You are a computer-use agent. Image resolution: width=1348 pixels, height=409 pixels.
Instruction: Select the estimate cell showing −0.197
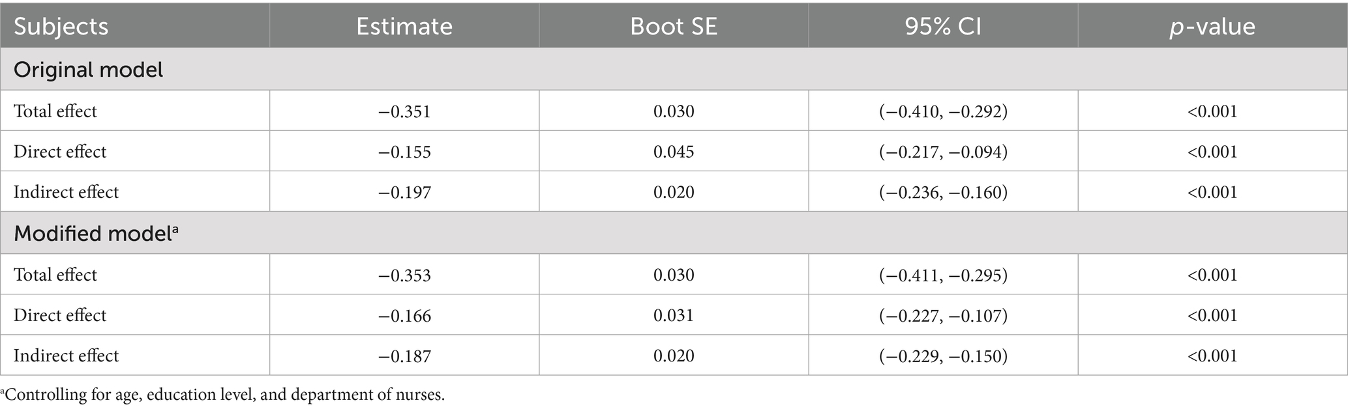pyautogui.click(x=404, y=192)
